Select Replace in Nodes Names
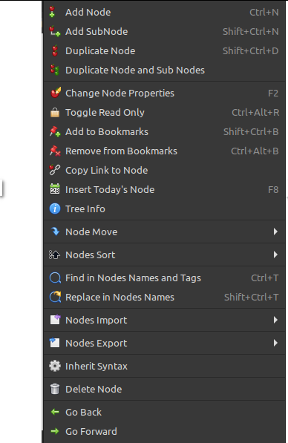 pyautogui.click(x=165, y=298)
